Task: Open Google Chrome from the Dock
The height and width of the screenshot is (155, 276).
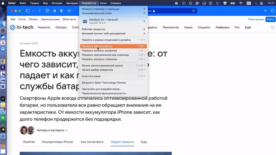Action: (x=3, y=61)
